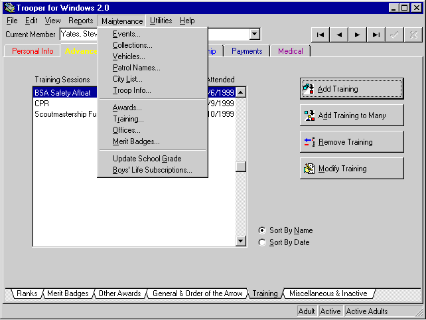The image size is (426, 320).
Task: Close the open Maintenance menu
Action: (x=122, y=21)
